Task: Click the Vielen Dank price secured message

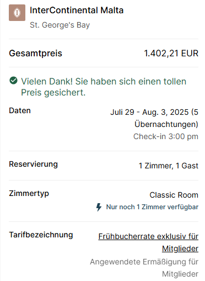Action: click(104, 87)
